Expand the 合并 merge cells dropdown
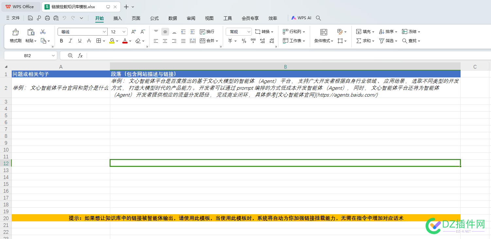The height and width of the screenshot is (239, 491). 217,41
